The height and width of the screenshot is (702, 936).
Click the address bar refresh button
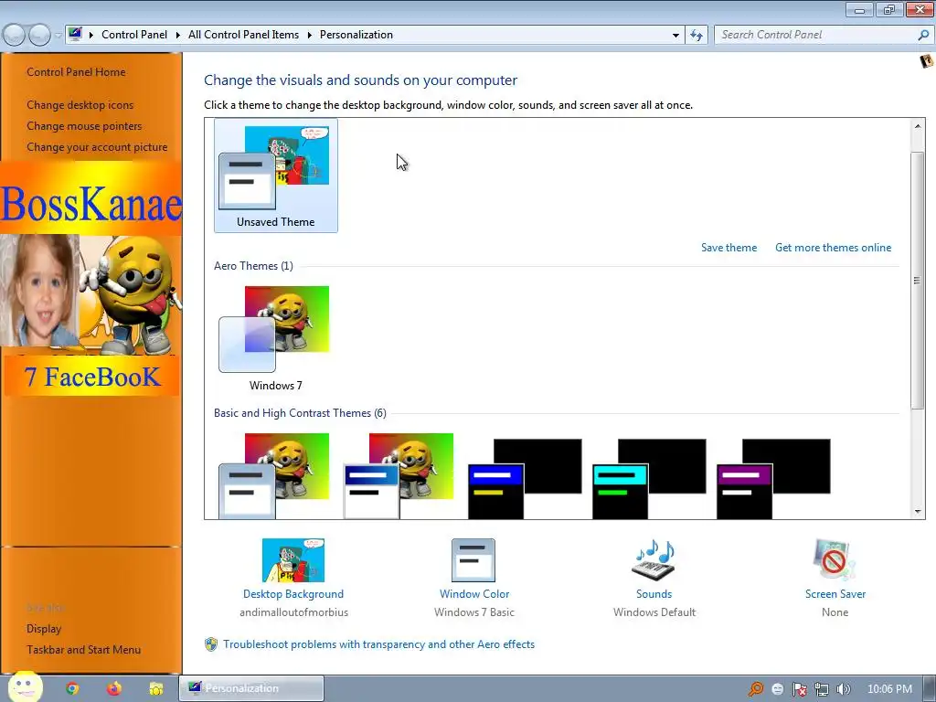pyautogui.click(x=696, y=36)
